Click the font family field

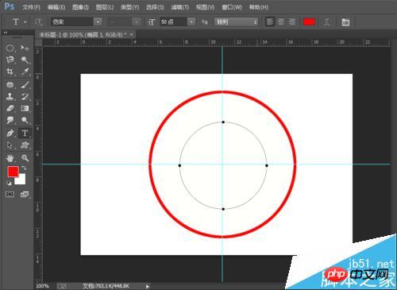tap(72, 21)
